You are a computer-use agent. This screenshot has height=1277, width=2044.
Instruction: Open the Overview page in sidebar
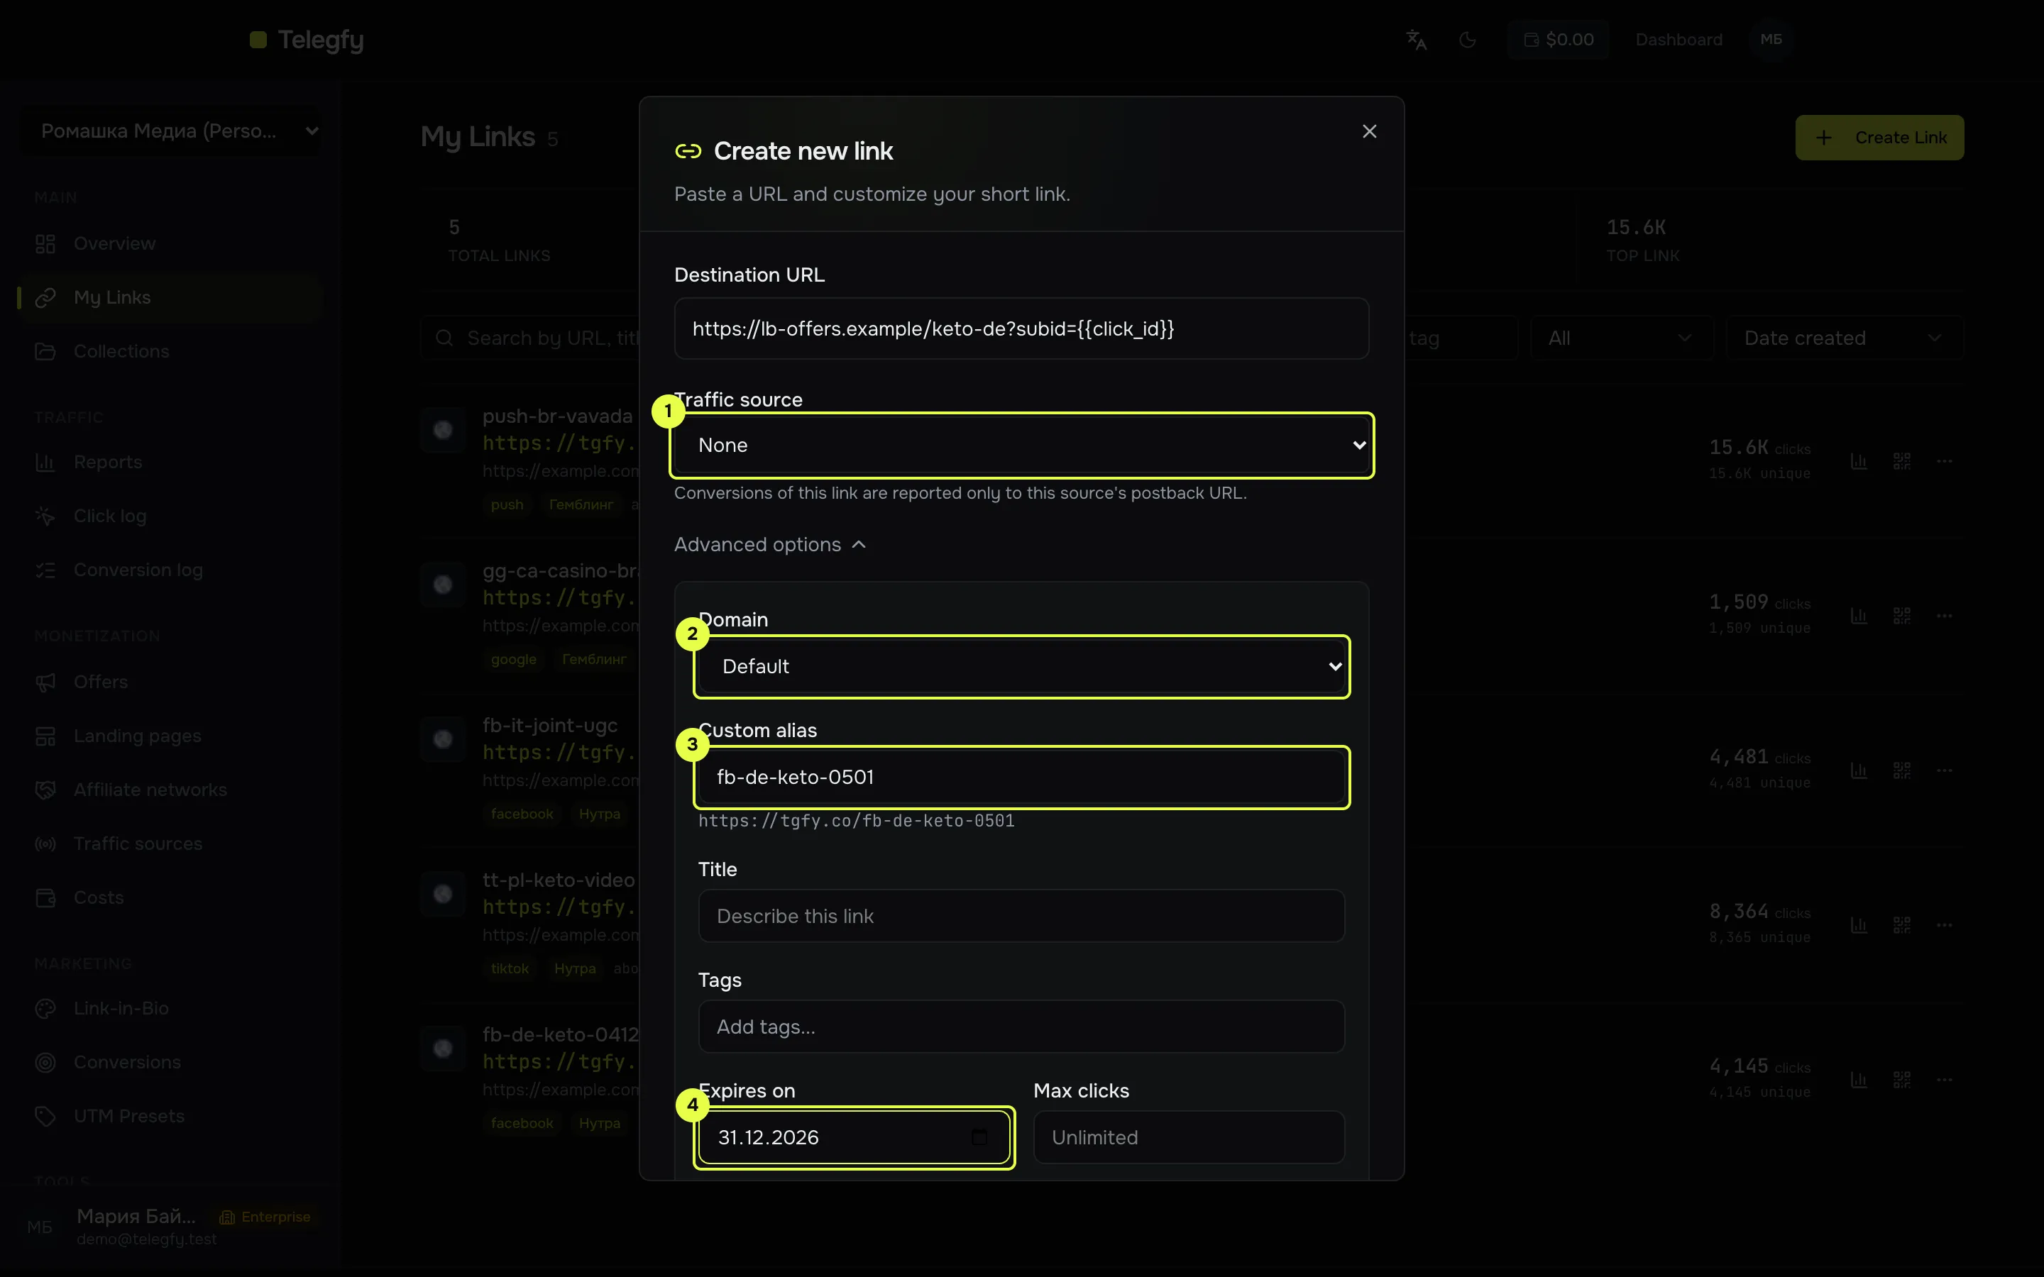[170, 243]
